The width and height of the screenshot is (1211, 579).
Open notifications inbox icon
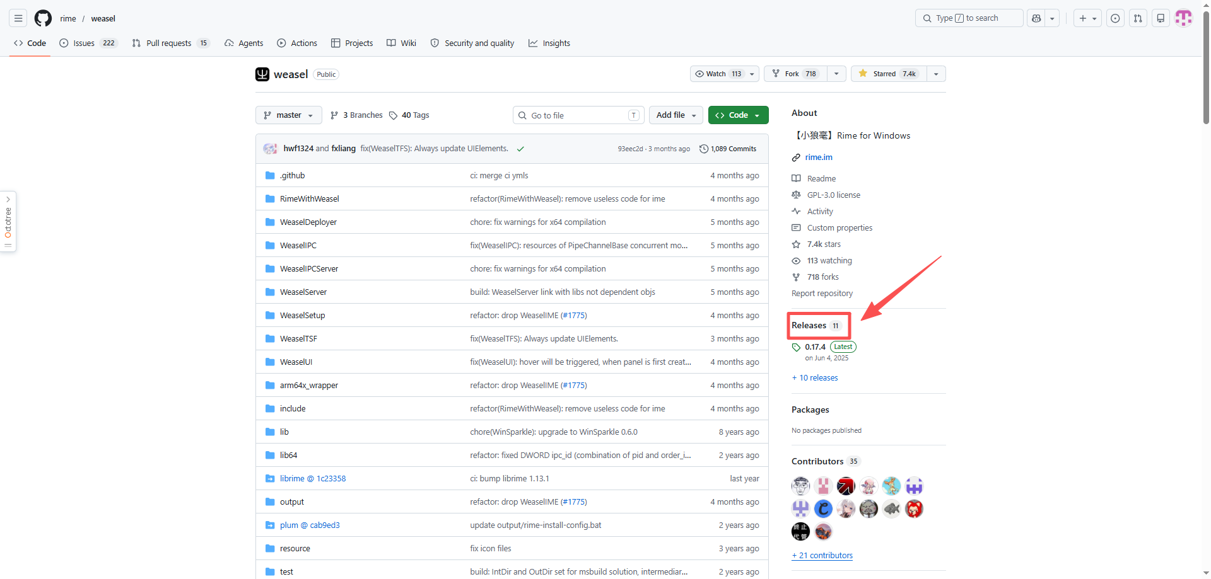(1161, 18)
